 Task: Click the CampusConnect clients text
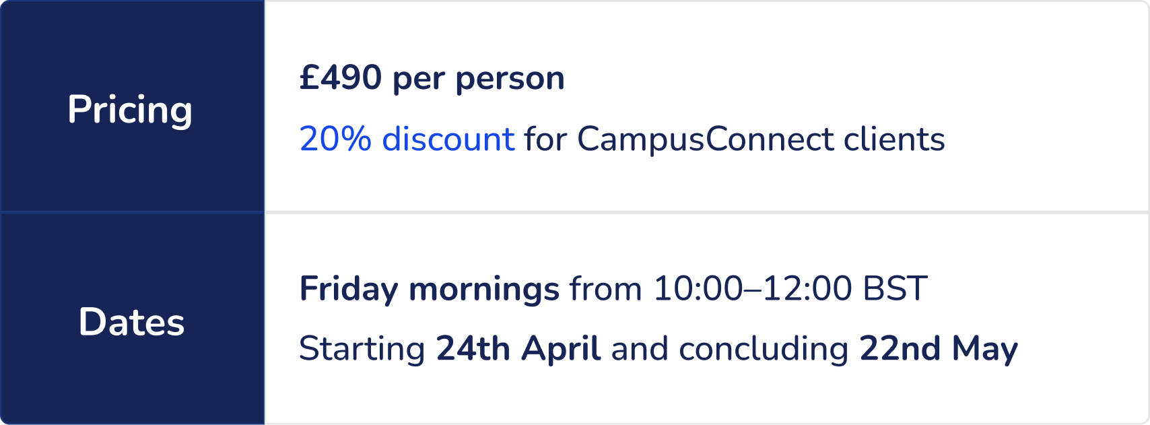761,140
